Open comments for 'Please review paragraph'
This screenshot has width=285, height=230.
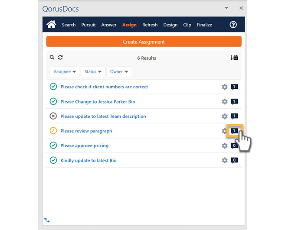[234, 131]
